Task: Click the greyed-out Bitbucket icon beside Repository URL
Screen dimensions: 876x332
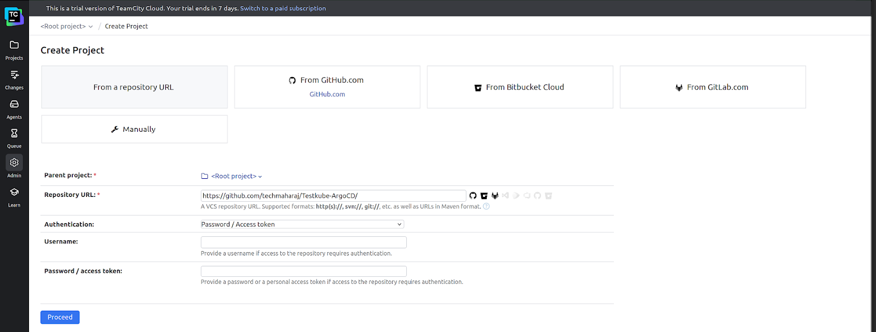Action: (x=548, y=196)
